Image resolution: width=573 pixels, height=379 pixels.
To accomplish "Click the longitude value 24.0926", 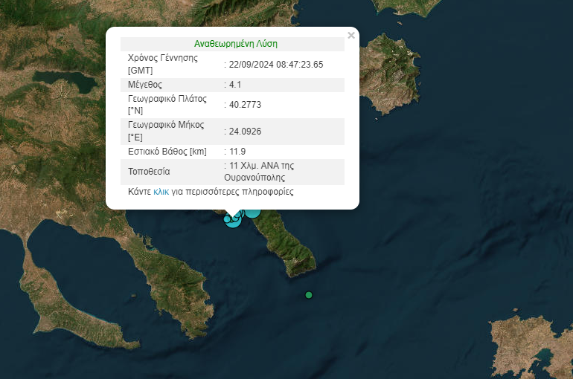I will [245, 132].
